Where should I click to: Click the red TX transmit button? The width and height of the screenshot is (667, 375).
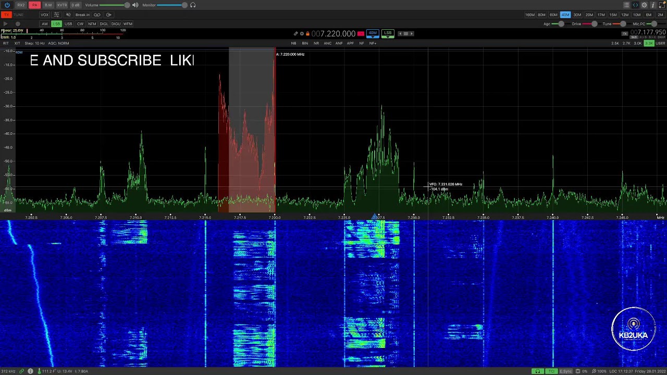tap(6, 15)
